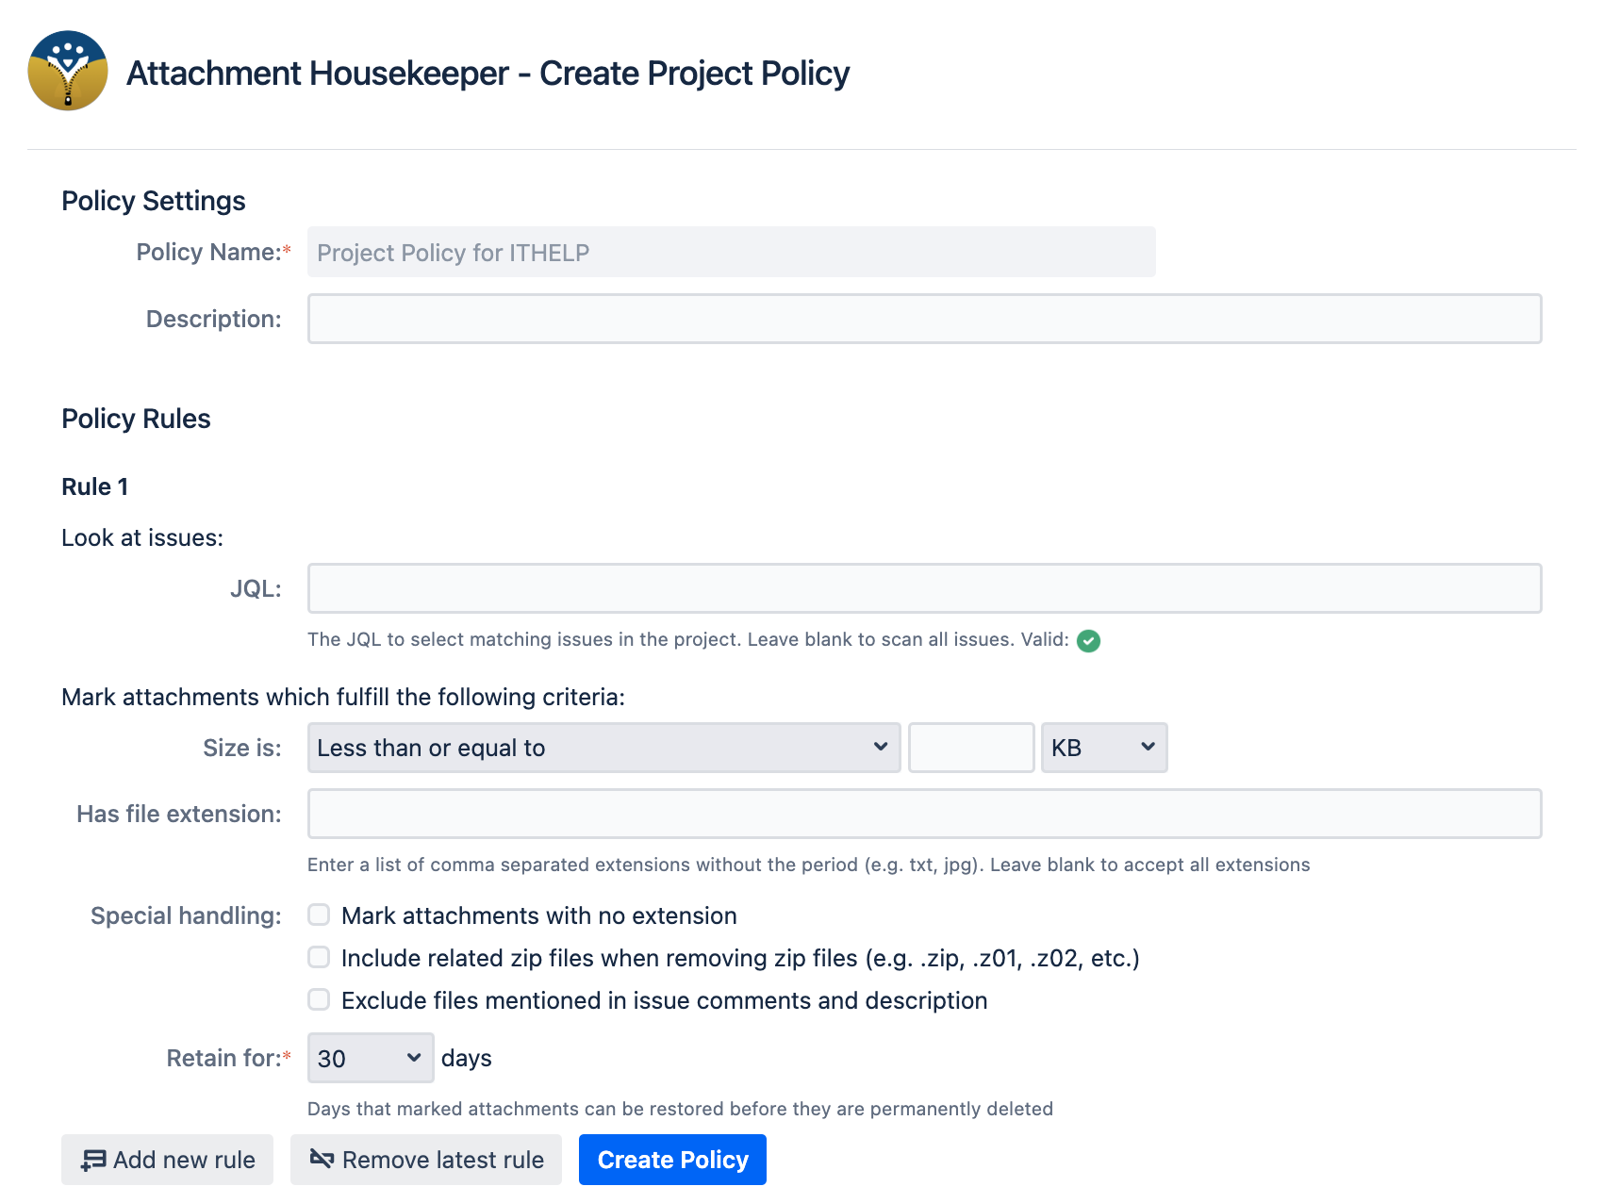Open the KB unit dropdown
This screenshot has height=1203, width=1603.
(1103, 747)
